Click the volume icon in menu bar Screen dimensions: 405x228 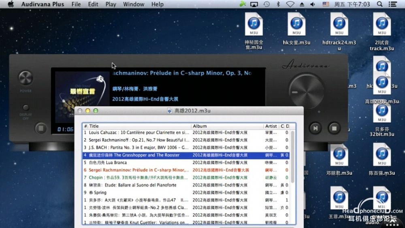[x=313, y=4]
